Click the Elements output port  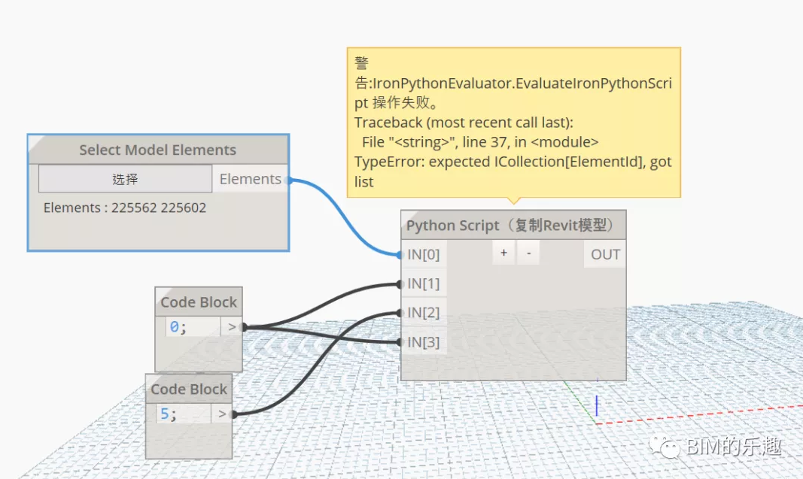(251, 179)
